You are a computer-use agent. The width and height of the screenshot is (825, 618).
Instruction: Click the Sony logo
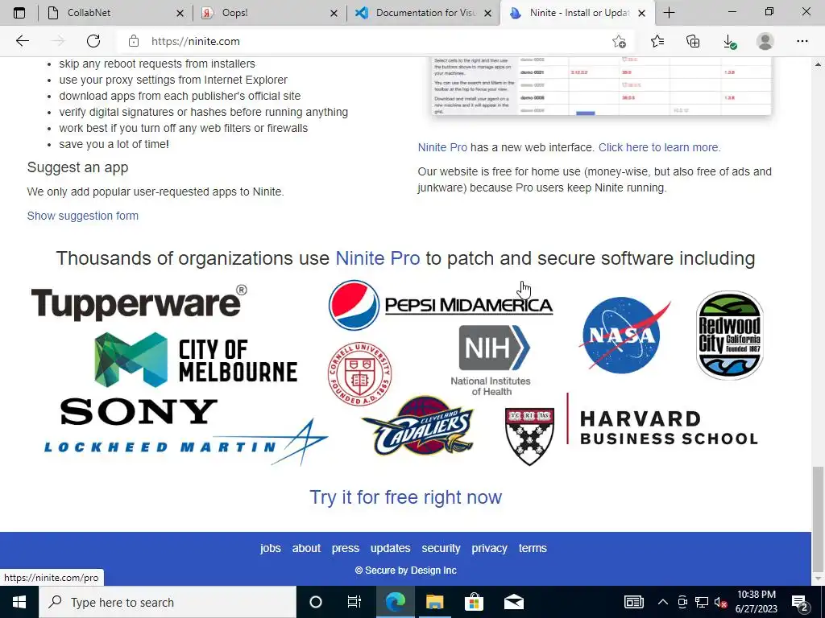click(139, 411)
